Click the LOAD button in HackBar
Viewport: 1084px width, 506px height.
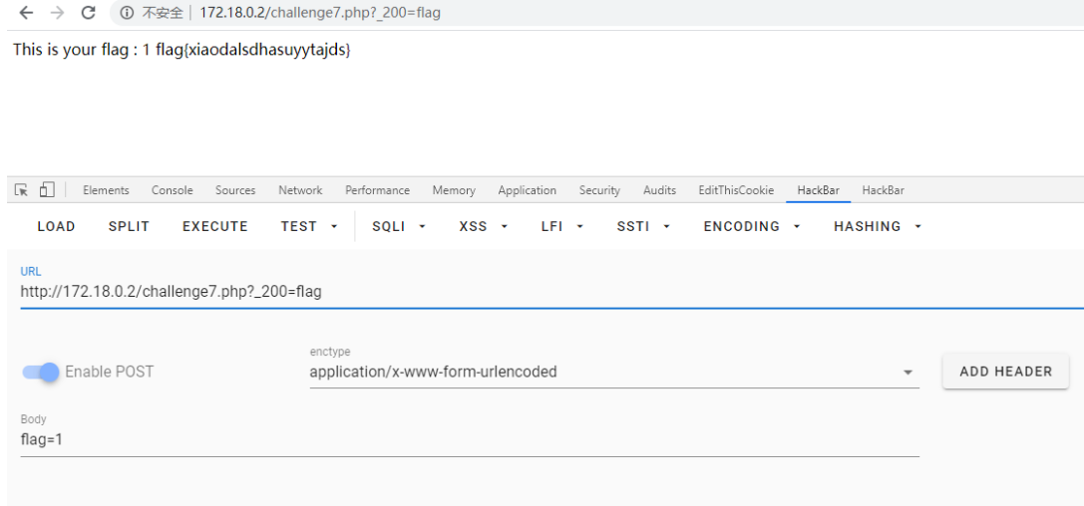56,226
